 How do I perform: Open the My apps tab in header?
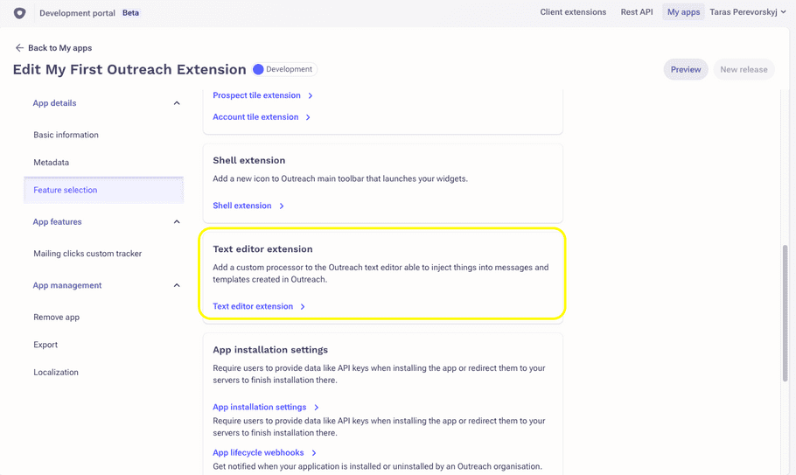[x=683, y=12]
